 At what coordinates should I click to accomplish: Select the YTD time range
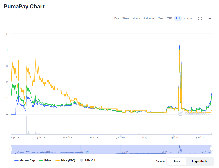170,18
